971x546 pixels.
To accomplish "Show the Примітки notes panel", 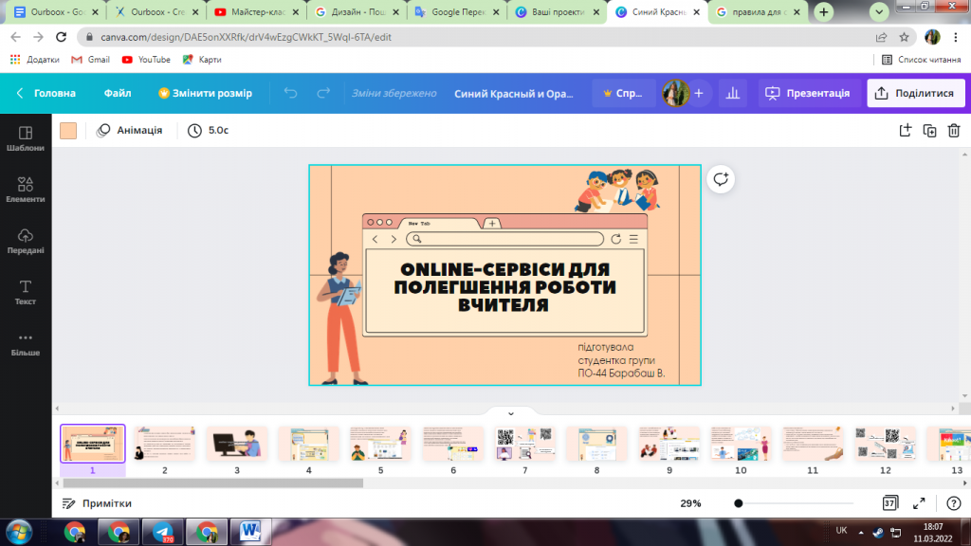I will (x=97, y=503).
